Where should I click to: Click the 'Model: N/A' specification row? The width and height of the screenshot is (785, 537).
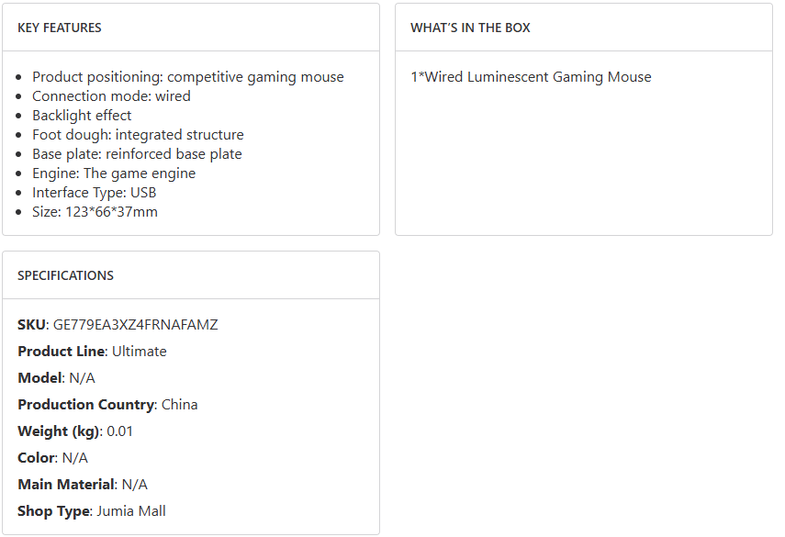click(56, 378)
